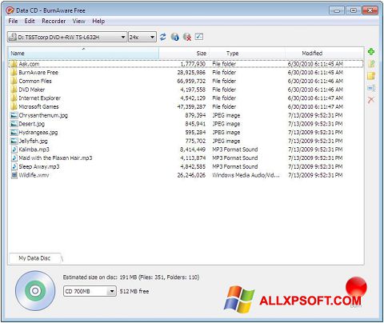Click the Windows Media Audio/Vid... type cell
The width and height of the screenshot is (384, 323).
(x=246, y=175)
